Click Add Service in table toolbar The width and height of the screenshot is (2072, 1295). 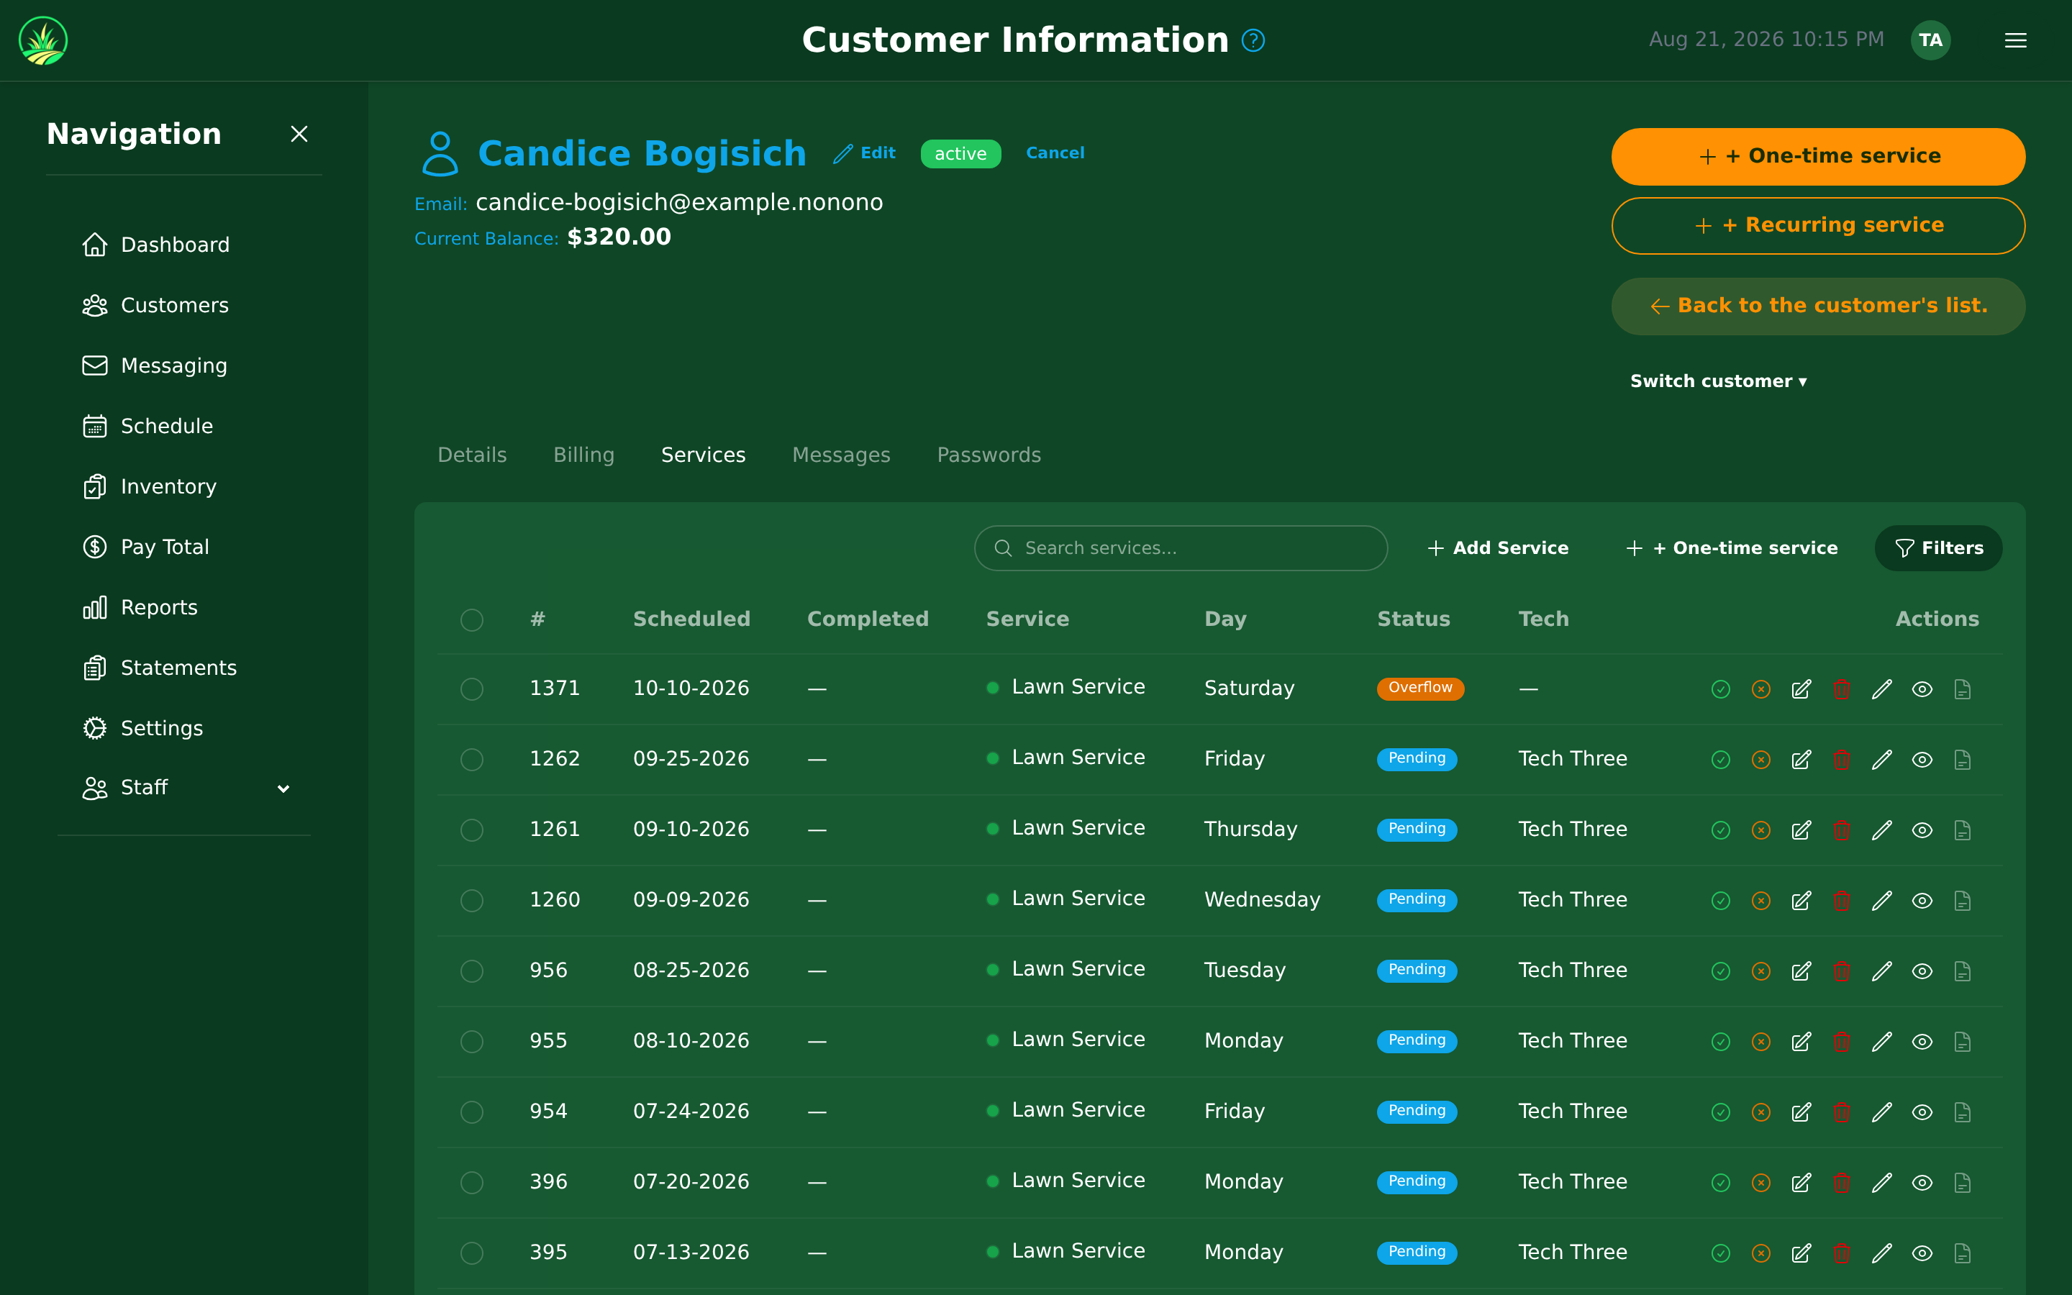point(1497,548)
